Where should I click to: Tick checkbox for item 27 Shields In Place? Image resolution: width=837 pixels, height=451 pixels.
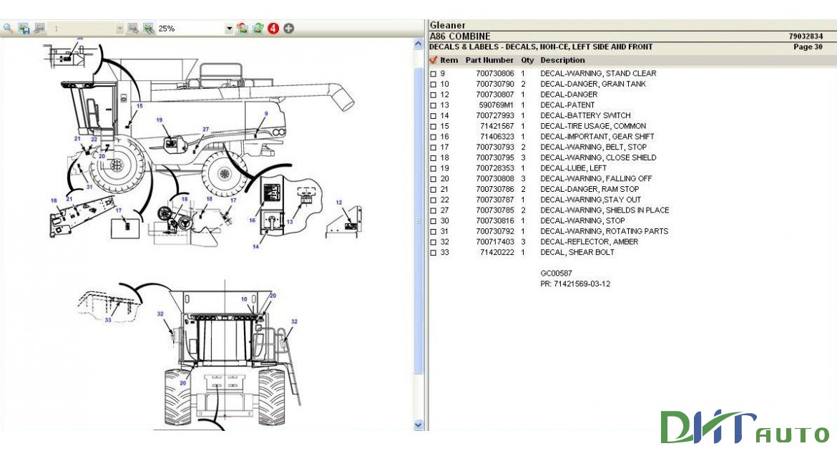434,210
